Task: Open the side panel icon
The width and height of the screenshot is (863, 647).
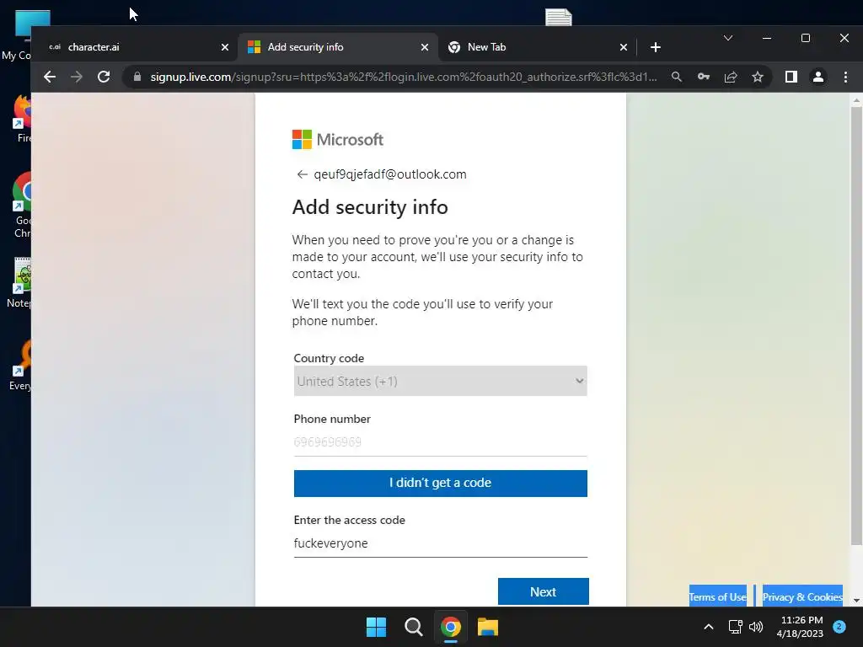Action: point(791,77)
